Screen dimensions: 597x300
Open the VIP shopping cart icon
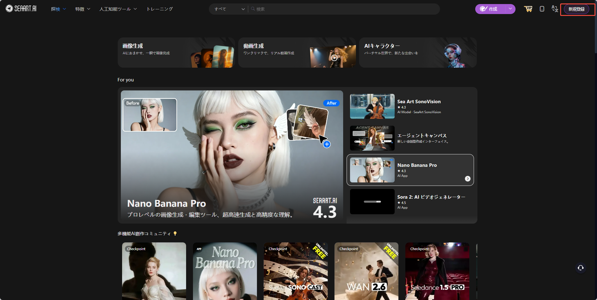click(528, 9)
